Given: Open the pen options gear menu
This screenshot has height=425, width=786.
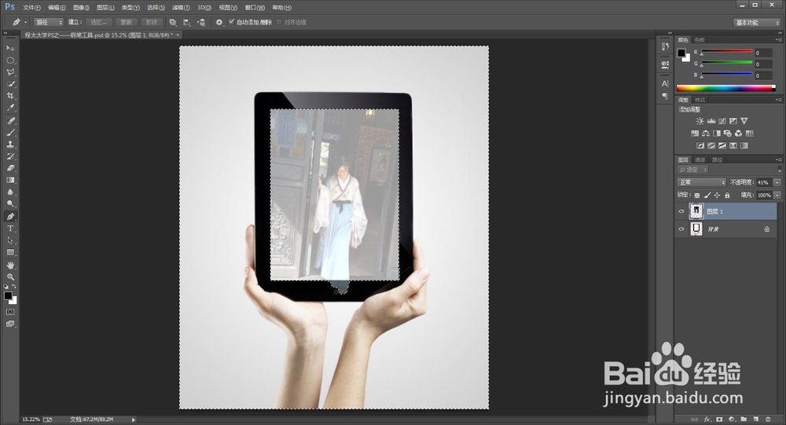Looking at the screenshot, I should point(219,22).
